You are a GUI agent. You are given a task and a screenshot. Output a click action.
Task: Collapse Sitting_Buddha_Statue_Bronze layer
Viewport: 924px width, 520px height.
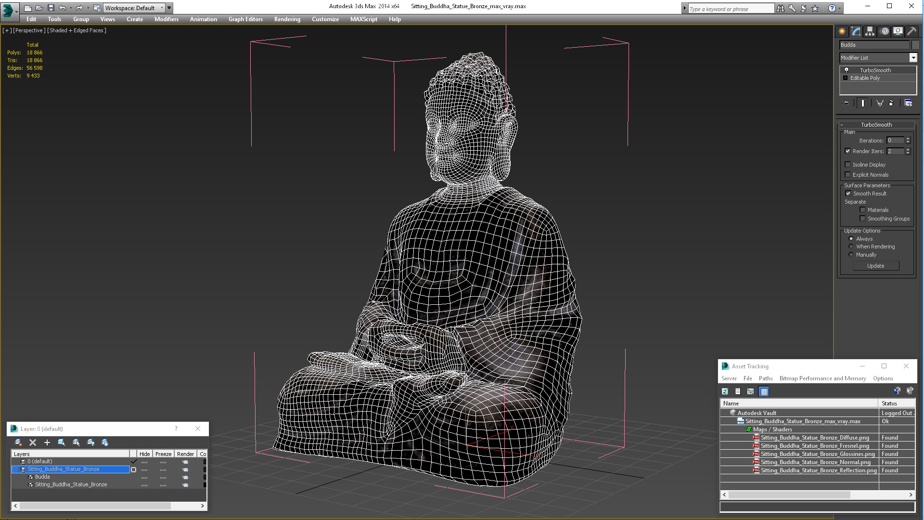tap(15, 469)
